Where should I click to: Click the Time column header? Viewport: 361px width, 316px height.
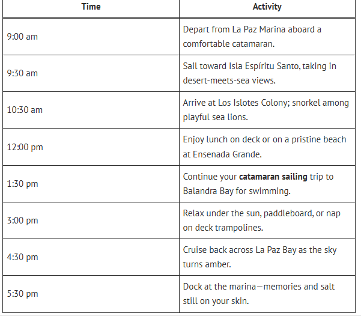pos(91,7)
